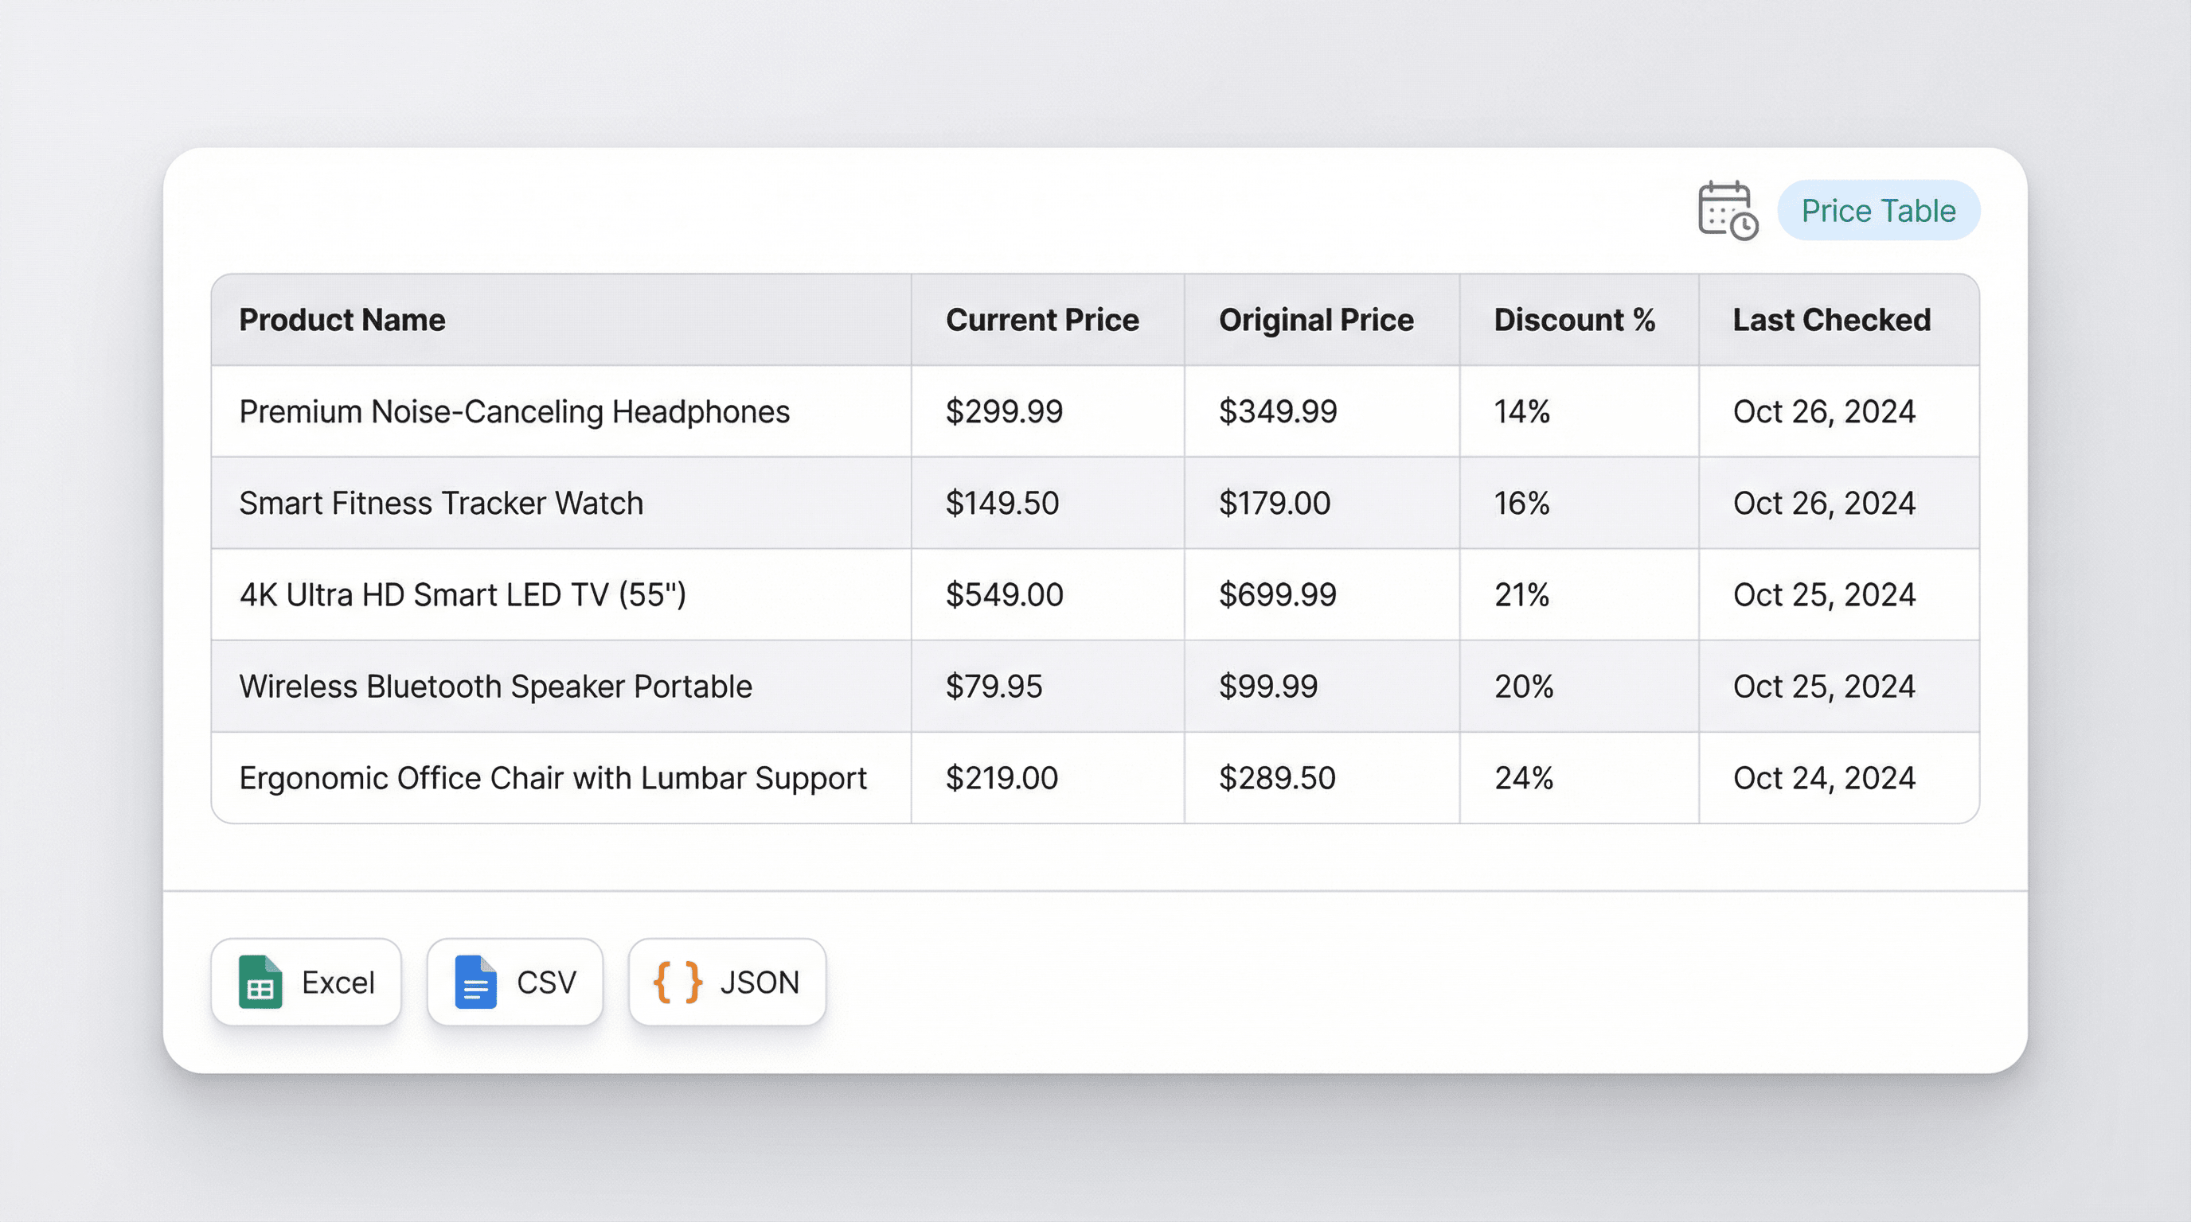This screenshot has width=2191, height=1222.
Task: Export data using the CSV button
Action: 514,983
